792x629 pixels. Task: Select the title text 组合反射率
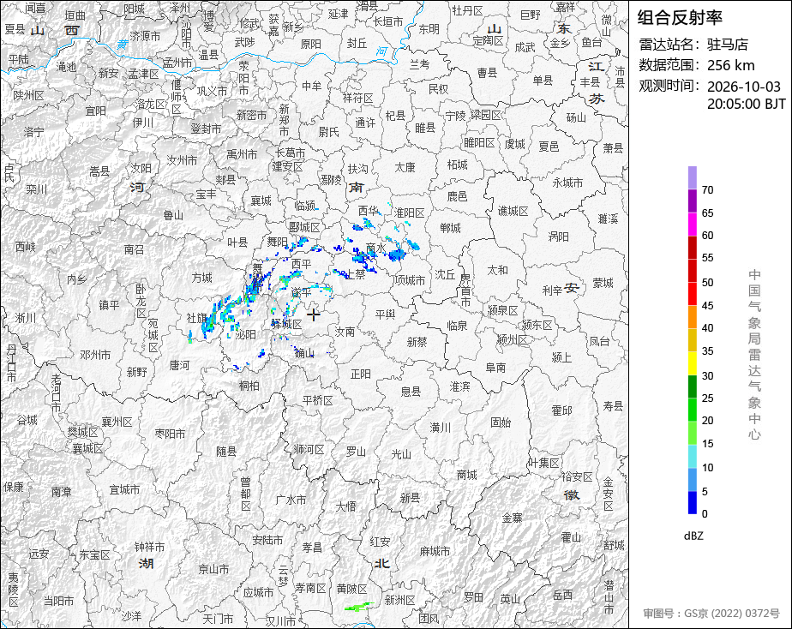[680, 18]
